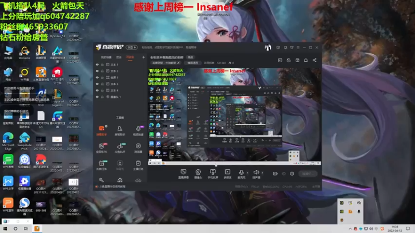Add the 摄像头 camera source
This screenshot has width=415, height=233.
[x=198, y=174]
